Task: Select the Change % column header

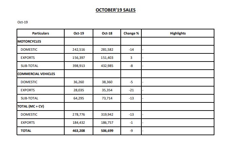Action: (131, 33)
